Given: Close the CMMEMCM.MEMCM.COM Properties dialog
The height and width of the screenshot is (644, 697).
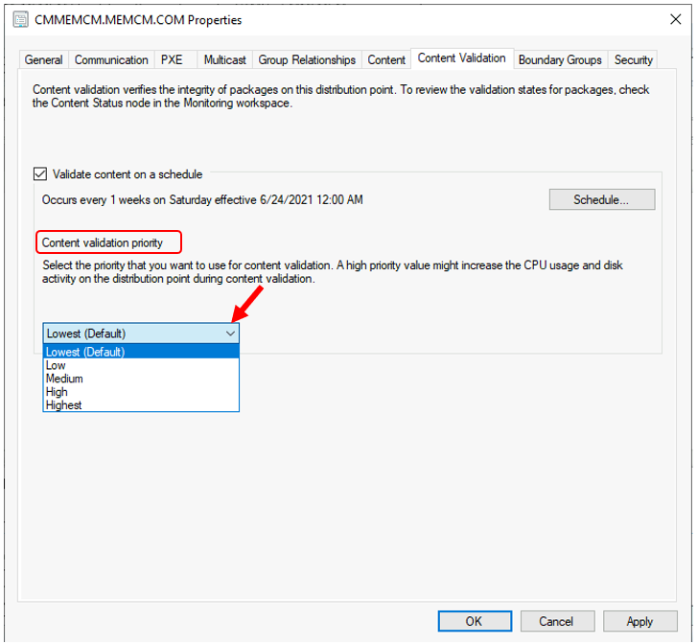Looking at the screenshot, I should 675,19.
